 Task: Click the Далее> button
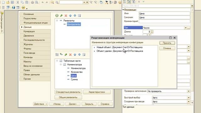(x=73, y=104)
